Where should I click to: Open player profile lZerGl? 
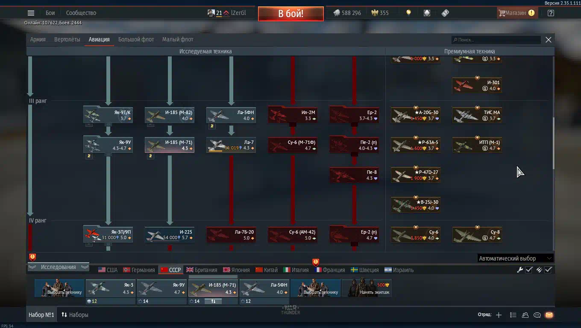tap(227, 13)
